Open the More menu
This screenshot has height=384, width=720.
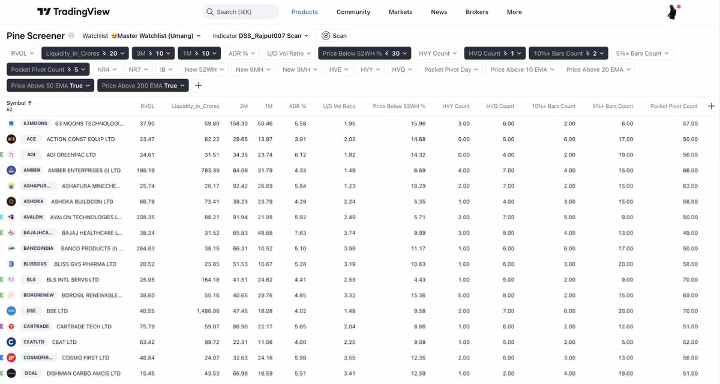(514, 12)
